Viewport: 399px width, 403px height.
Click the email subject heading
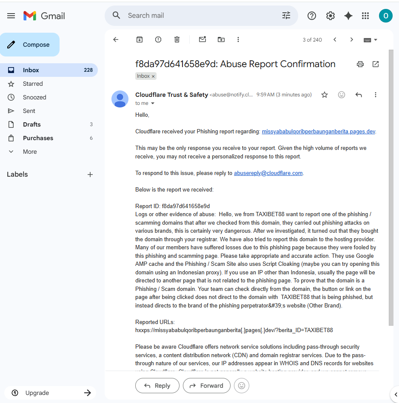(x=235, y=64)
